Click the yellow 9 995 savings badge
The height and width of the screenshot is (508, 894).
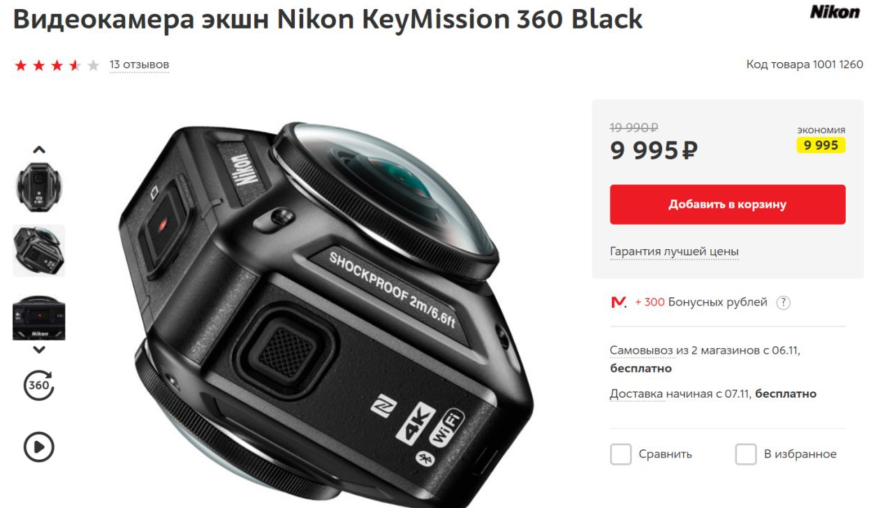821,145
